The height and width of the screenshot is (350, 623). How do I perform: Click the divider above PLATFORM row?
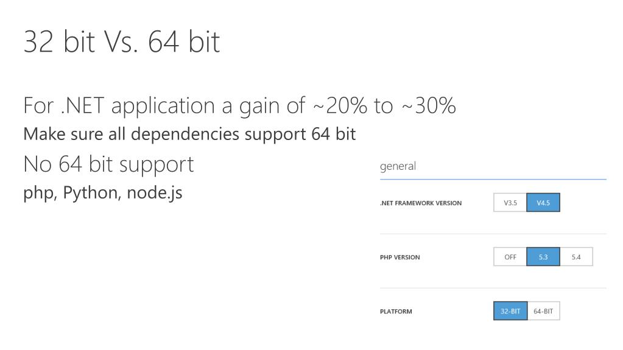pyautogui.click(x=493, y=288)
